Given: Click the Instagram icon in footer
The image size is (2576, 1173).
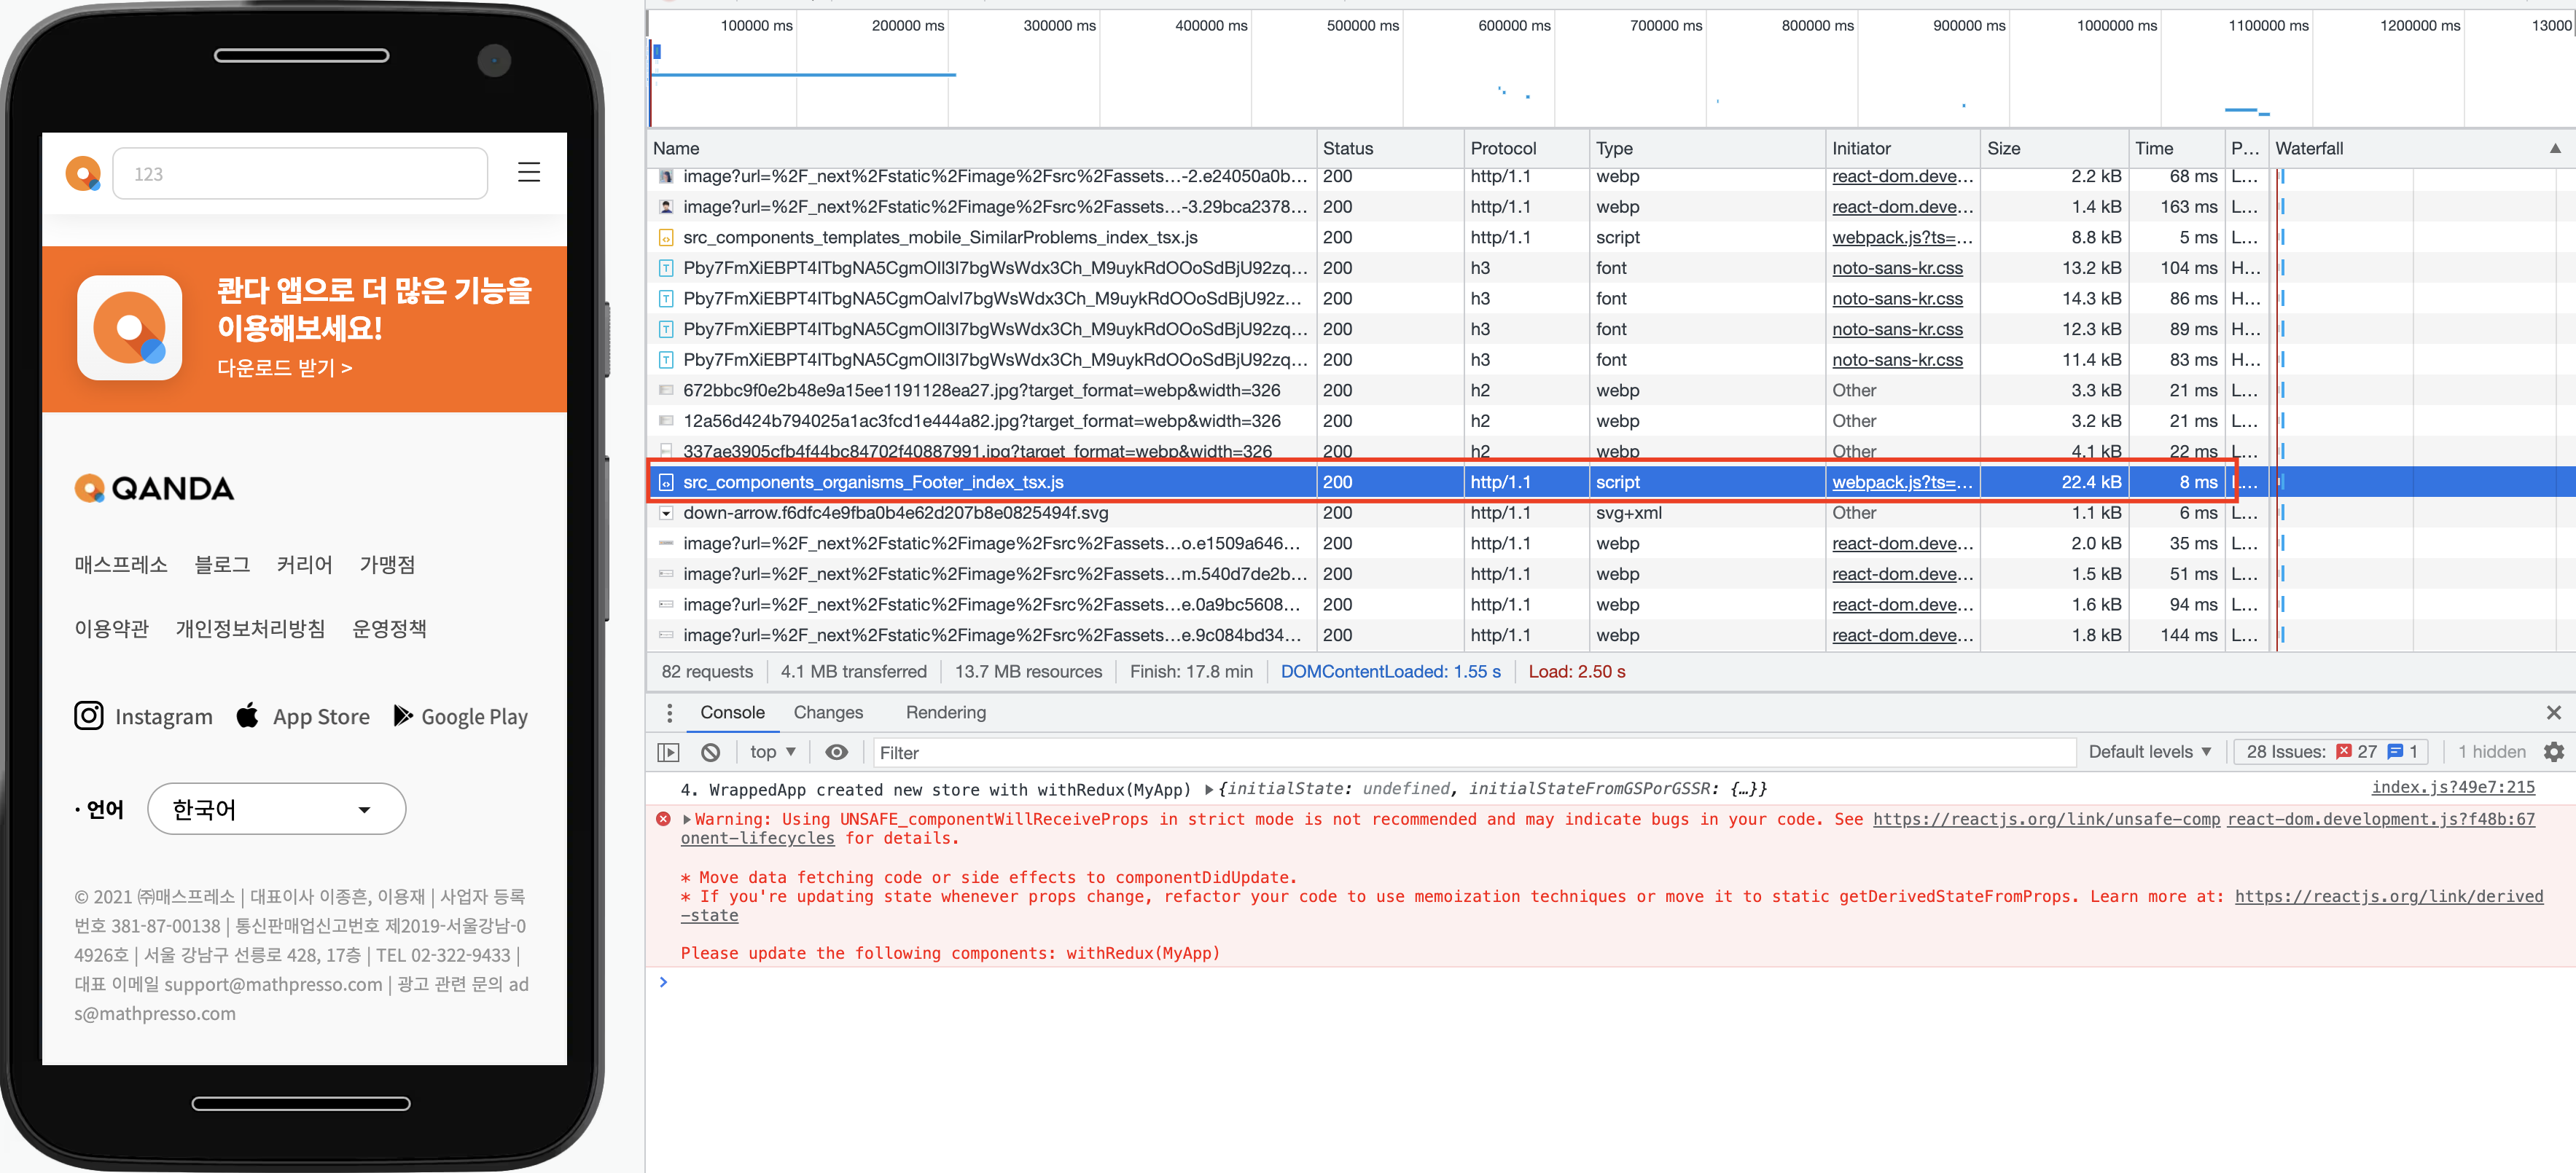Looking at the screenshot, I should pyautogui.click(x=89, y=715).
